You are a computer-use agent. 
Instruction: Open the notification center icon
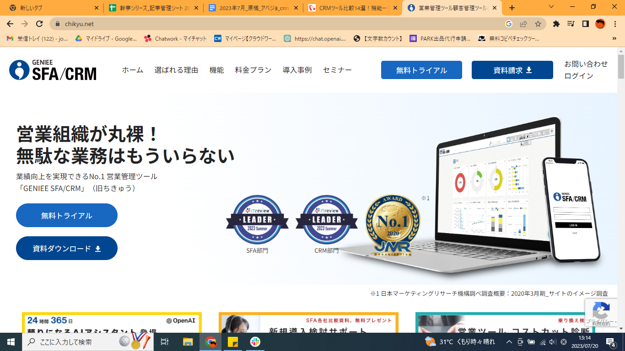pyautogui.click(x=610, y=342)
